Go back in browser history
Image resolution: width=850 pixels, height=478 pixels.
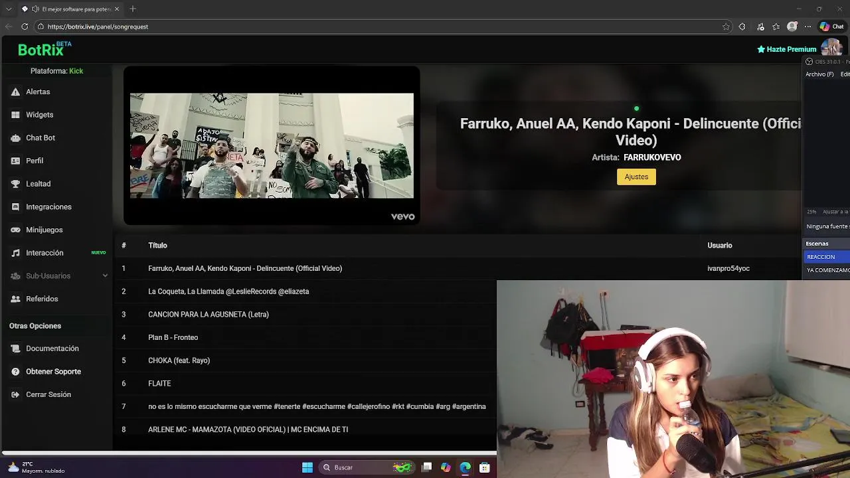(8, 27)
